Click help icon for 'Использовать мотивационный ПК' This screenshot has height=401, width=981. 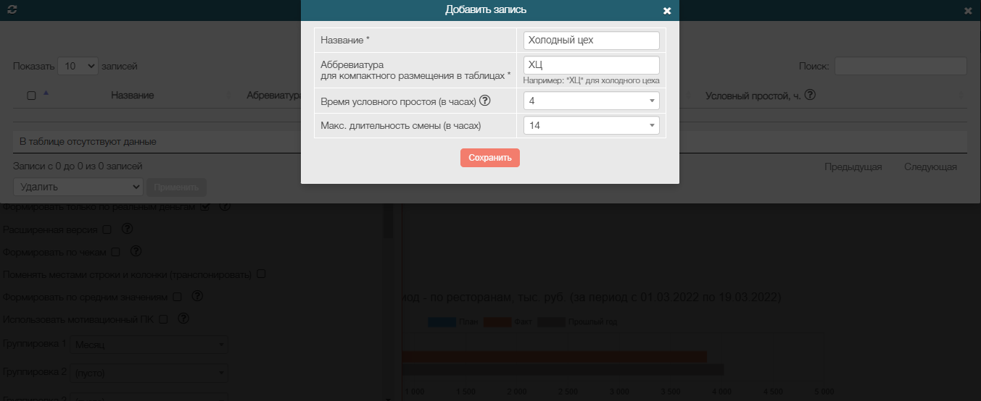[x=183, y=318]
